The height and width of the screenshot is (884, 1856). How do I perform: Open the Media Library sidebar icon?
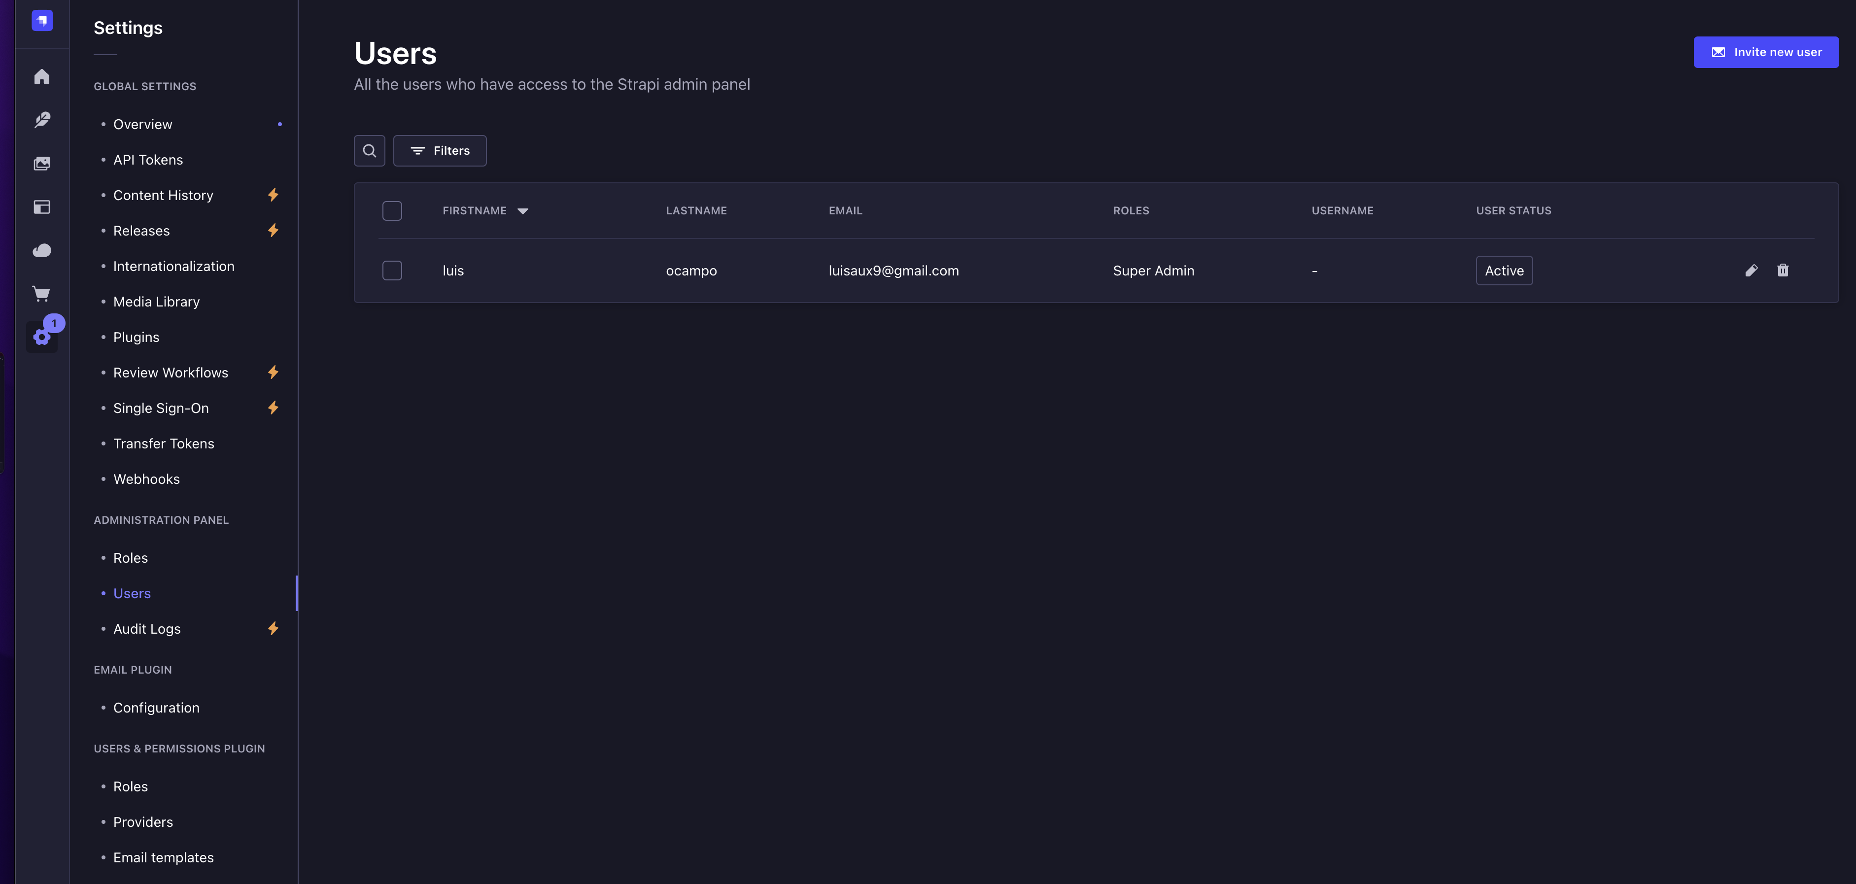click(42, 164)
